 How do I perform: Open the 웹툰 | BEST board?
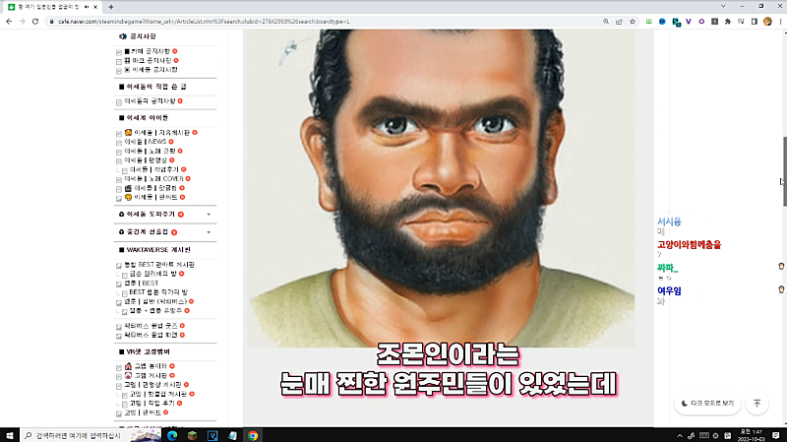[141, 283]
